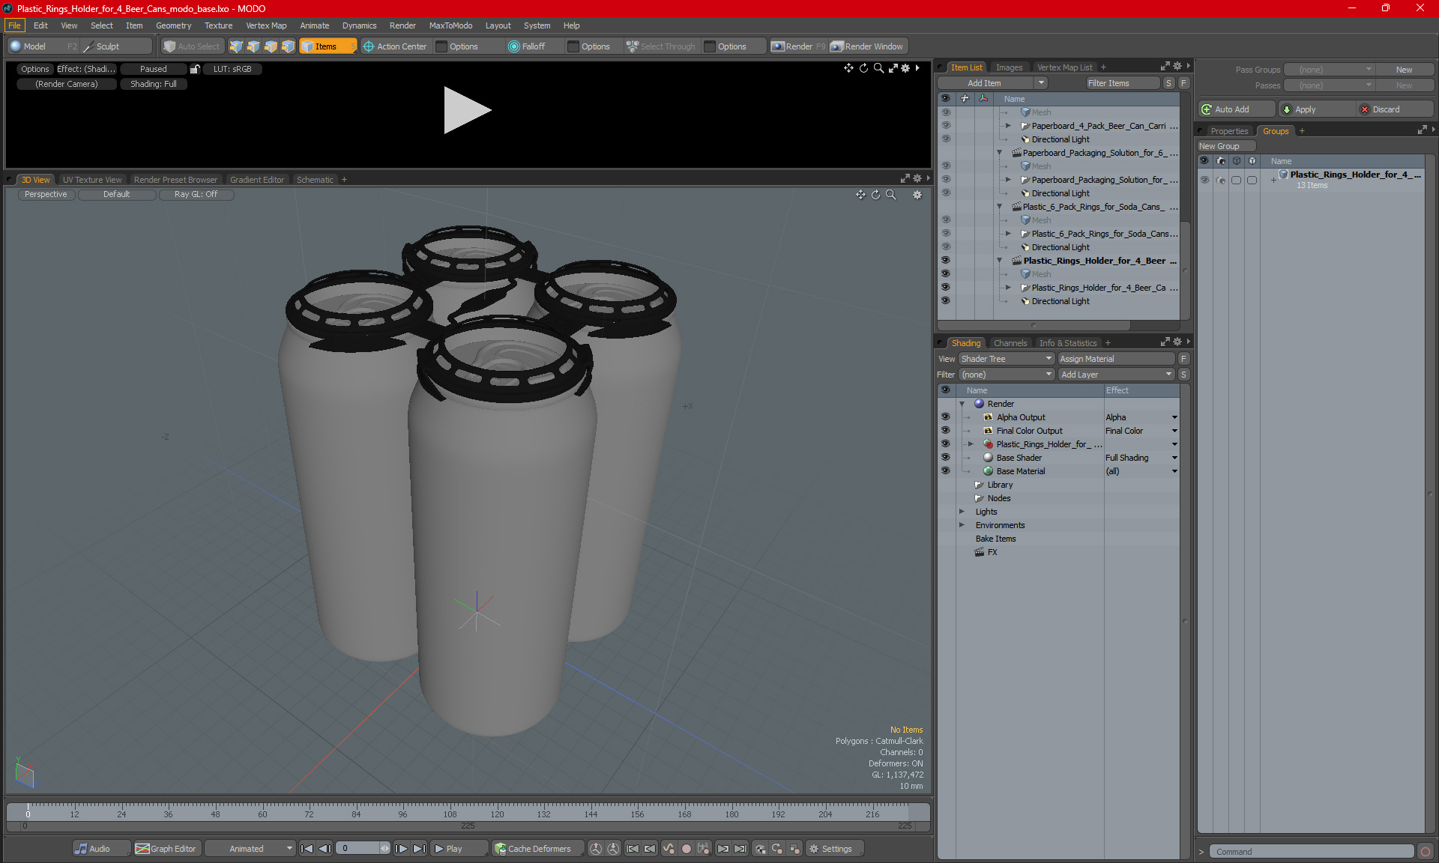Click Render F9 button
The width and height of the screenshot is (1439, 863).
tap(798, 46)
